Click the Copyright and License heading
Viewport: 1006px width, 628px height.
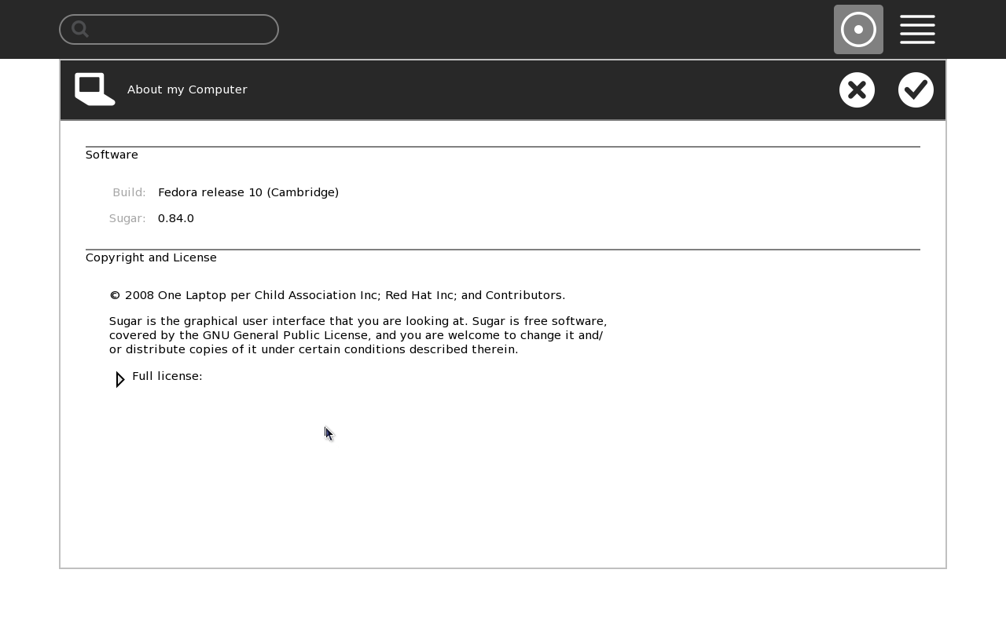tap(151, 257)
